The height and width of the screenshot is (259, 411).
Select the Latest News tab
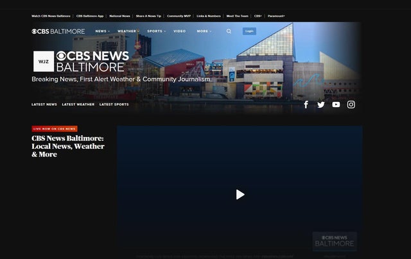(x=44, y=104)
